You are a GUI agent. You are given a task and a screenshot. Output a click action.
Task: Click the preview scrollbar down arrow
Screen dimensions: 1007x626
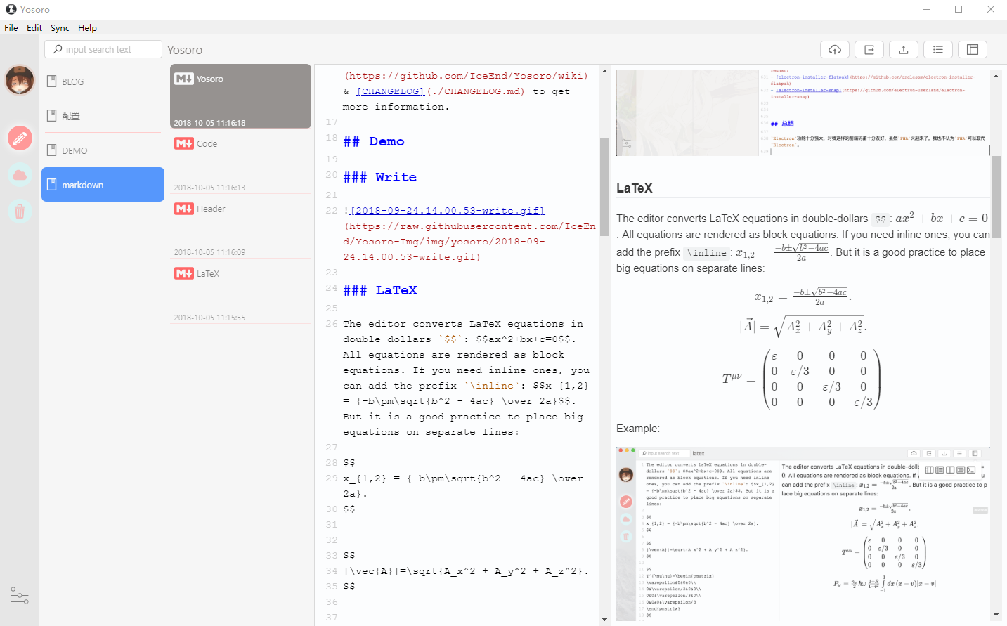(x=996, y=615)
